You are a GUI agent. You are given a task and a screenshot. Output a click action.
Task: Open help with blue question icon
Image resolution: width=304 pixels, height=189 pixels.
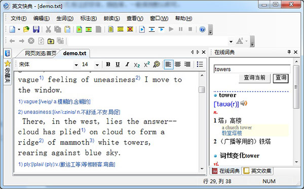coord(202,29)
